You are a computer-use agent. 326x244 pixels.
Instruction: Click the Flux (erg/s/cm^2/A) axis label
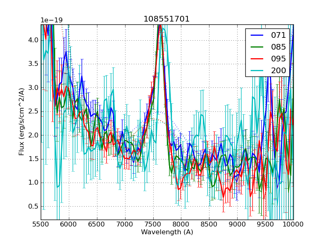pyautogui.click(x=22, y=122)
